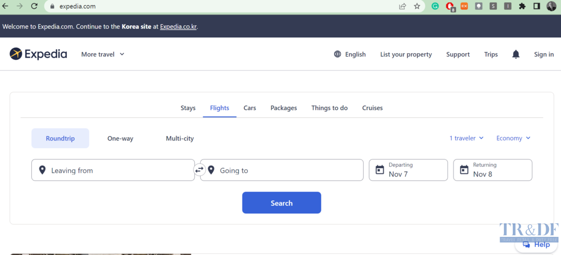Viewport: 561px width, 255px height.
Task: Select the One-way trip type
Action: [x=120, y=138]
